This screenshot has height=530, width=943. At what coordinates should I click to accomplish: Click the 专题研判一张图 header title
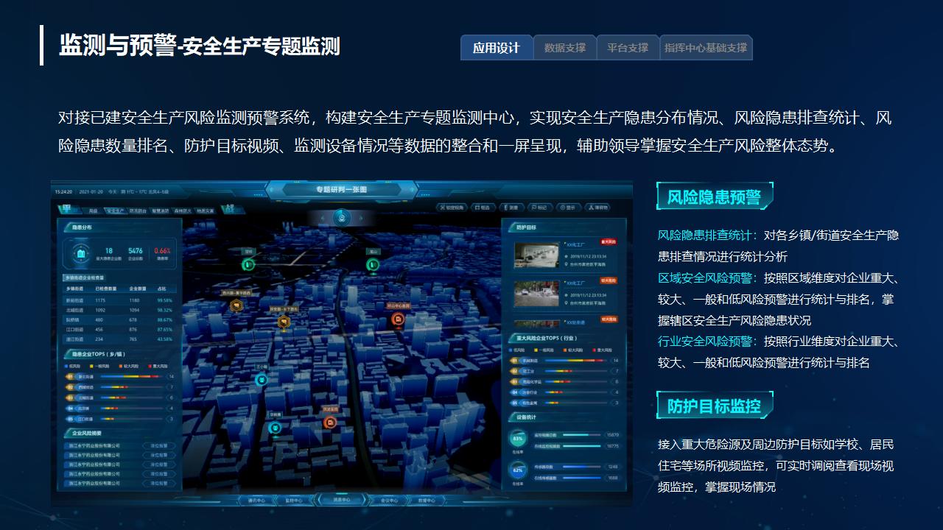341,190
